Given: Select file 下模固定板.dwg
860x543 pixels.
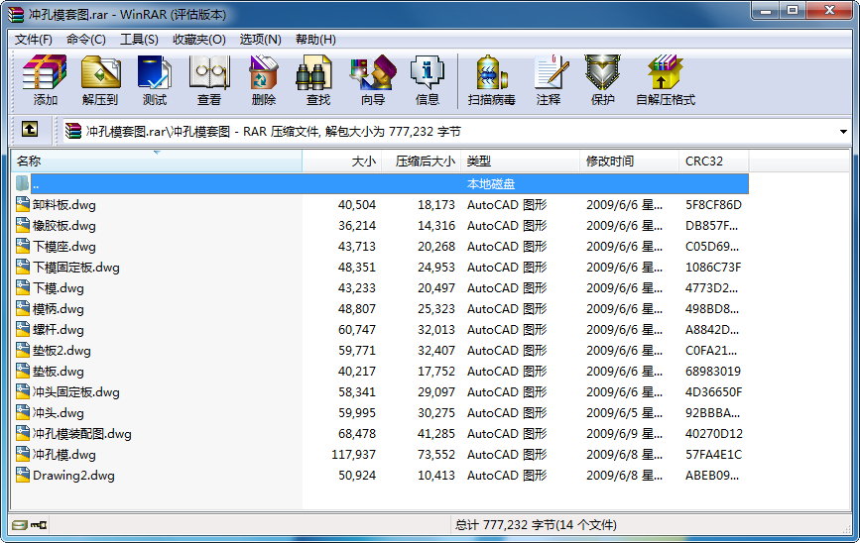Looking at the screenshot, I should pos(76,268).
